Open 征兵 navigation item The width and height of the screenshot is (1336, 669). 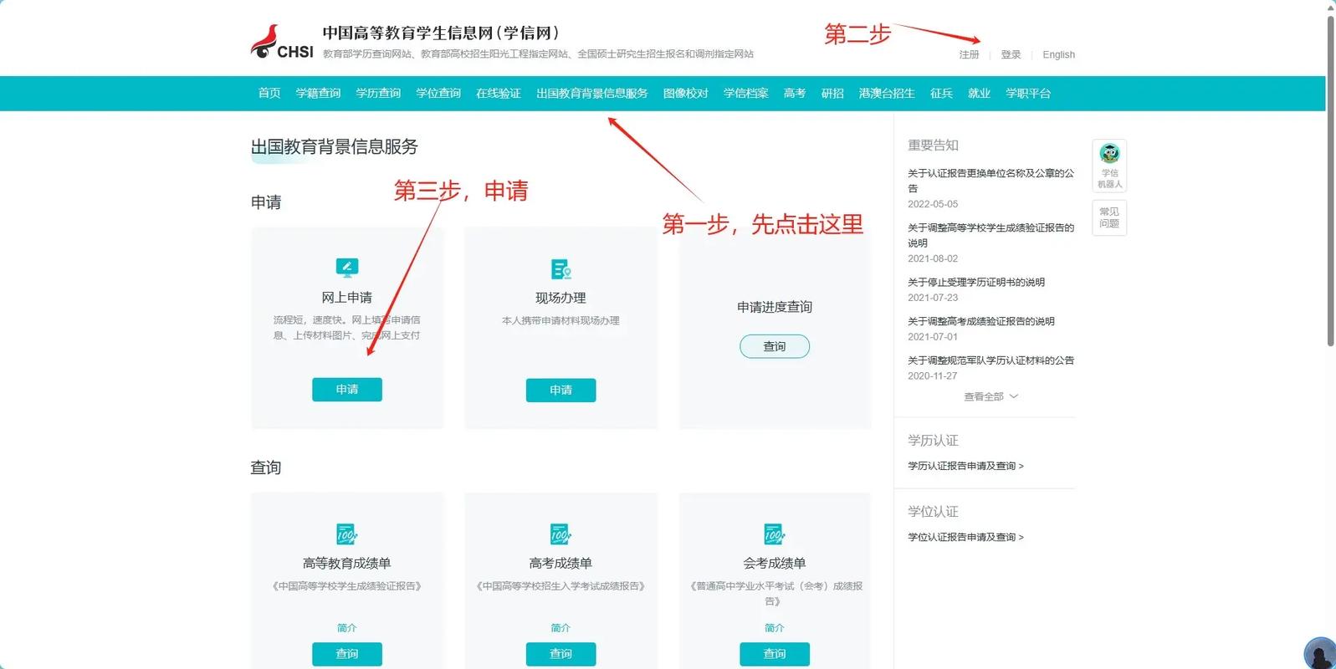point(941,93)
